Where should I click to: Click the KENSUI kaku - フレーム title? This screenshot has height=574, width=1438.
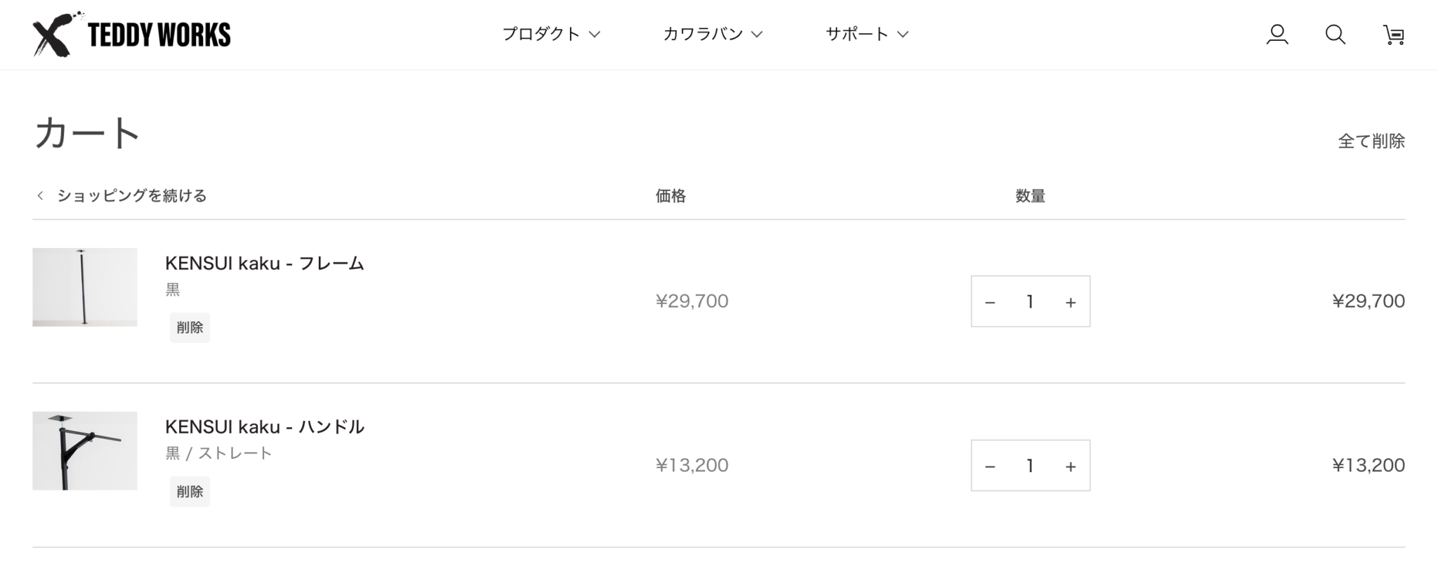tap(264, 263)
